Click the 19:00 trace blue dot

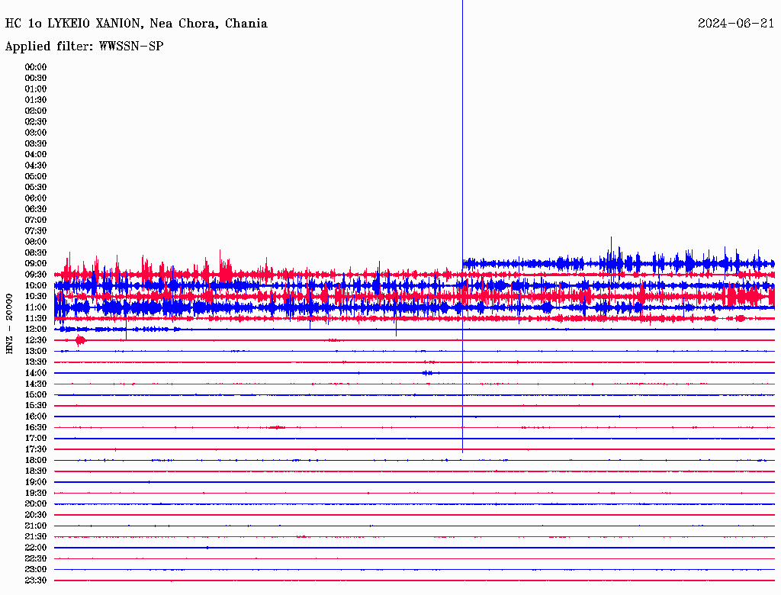[149, 482]
